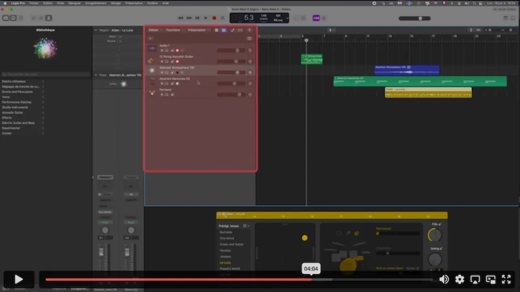The height and width of the screenshot is (292, 520).
Task: Open the drummer presets gear dropdown
Action: [x=245, y=226]
